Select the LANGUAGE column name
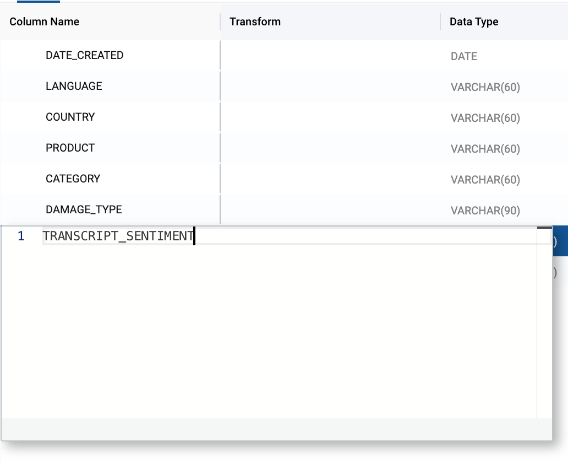 coord(74,86)
